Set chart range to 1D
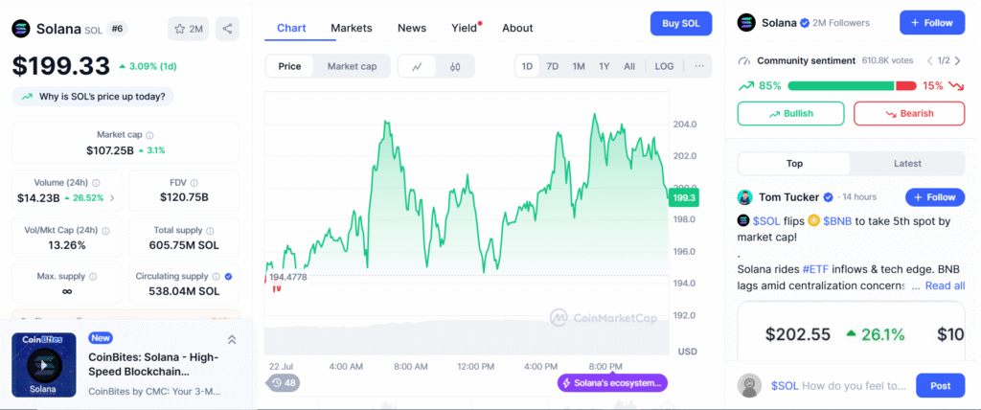This screenshot has width=981, height=410. 528,66
